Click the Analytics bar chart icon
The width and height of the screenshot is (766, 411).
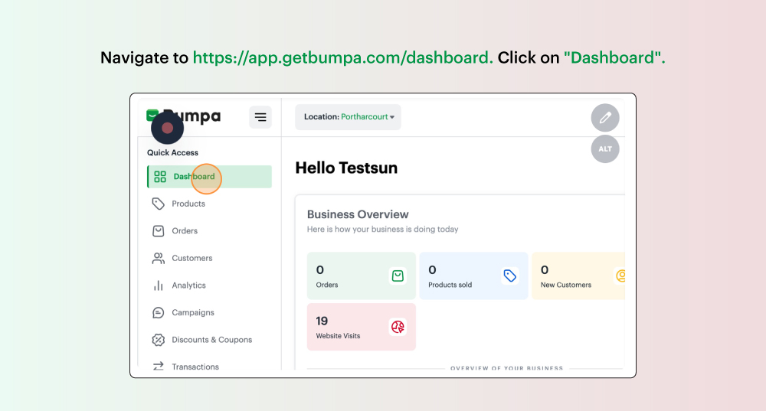tap(159, 285)
